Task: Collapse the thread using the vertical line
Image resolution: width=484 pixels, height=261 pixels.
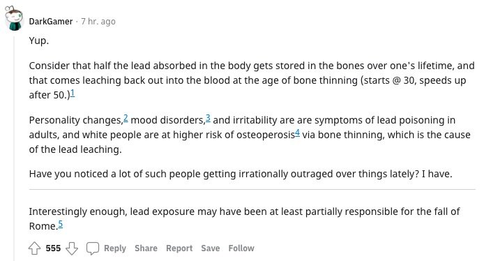Action: point(14,148)
